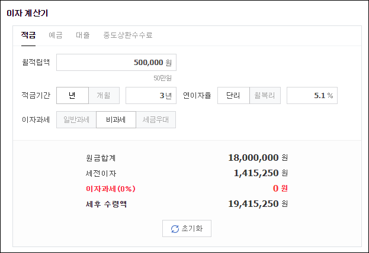Viewport: 369px width, 253px height.
Task: Open the 대출 tab
Action: (83, 35)
